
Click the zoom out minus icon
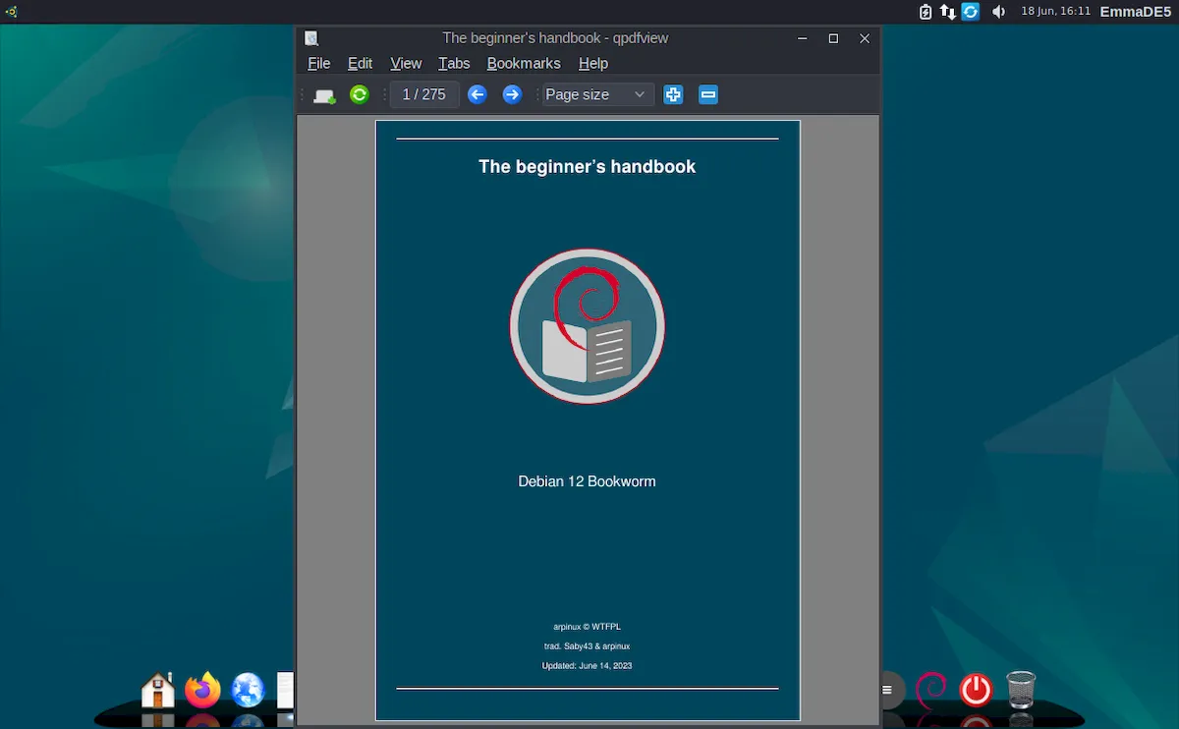[x=708, y=94]
